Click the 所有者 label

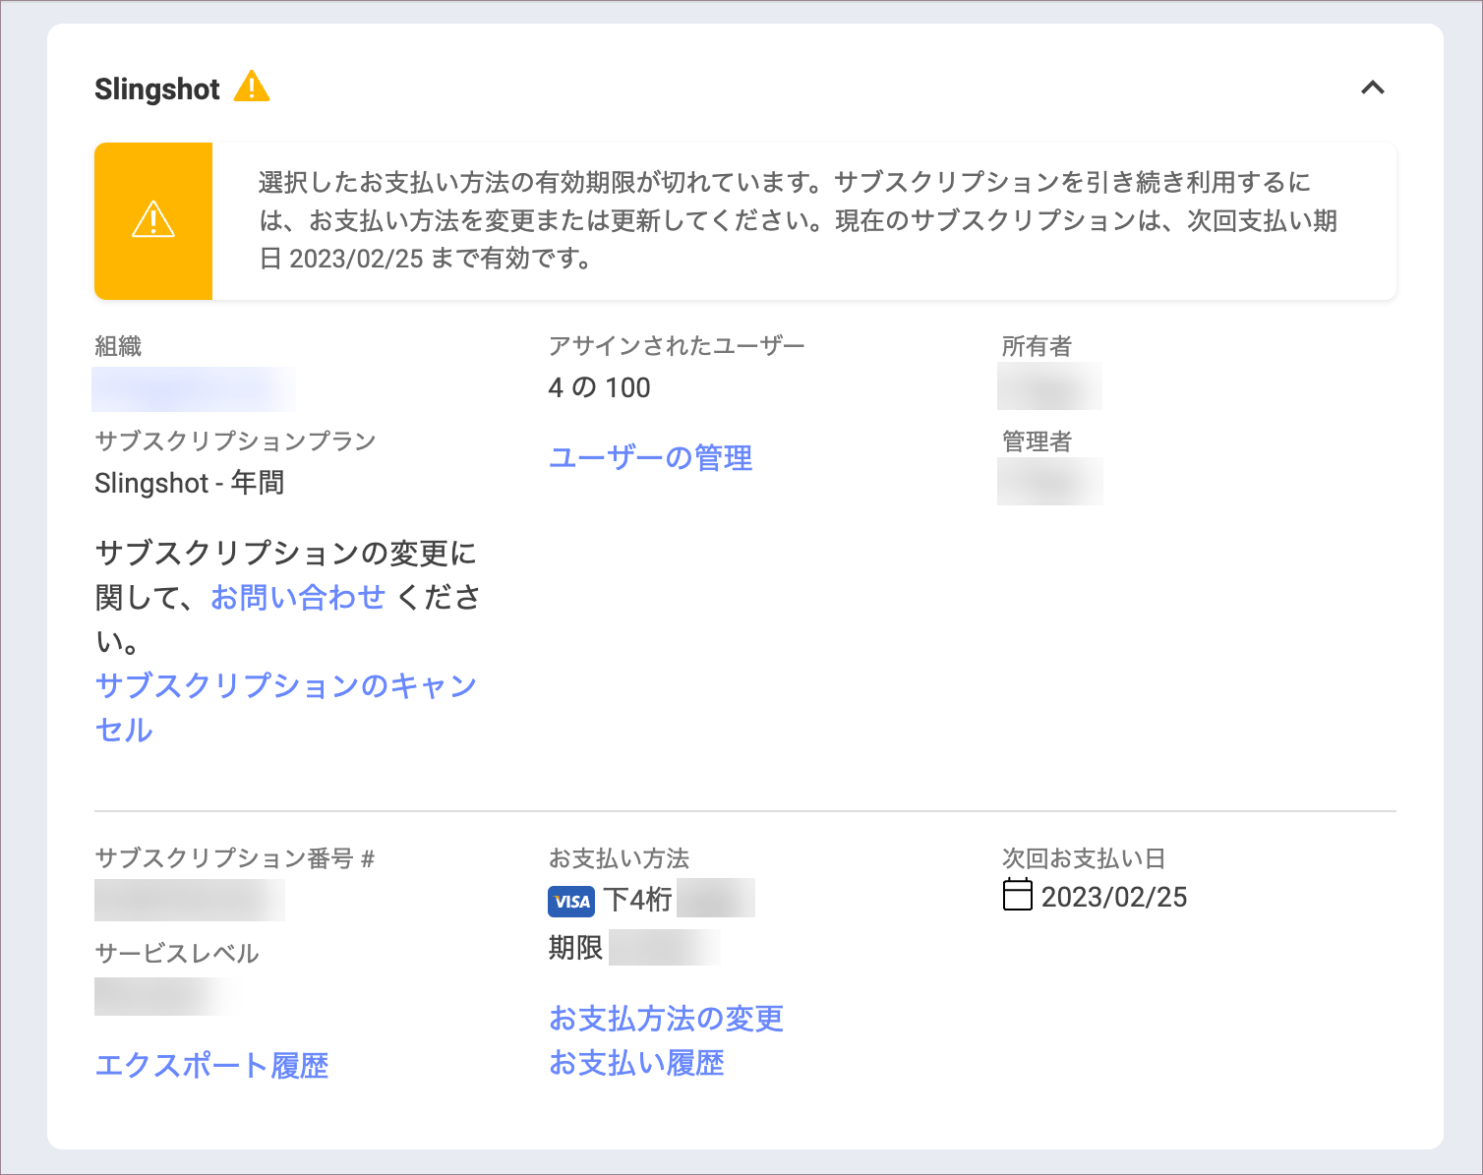pyautogui.click(x=1038, y=346)
